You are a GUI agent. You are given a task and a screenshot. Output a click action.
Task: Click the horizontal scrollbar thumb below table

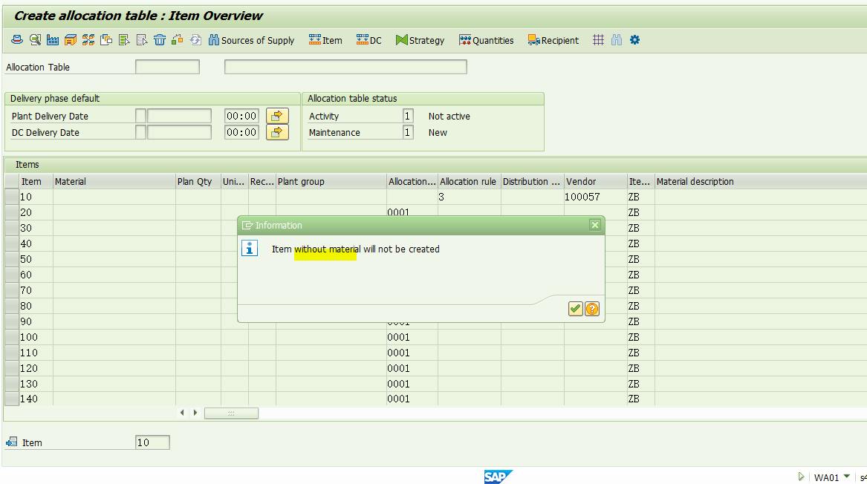pos(231,413)
